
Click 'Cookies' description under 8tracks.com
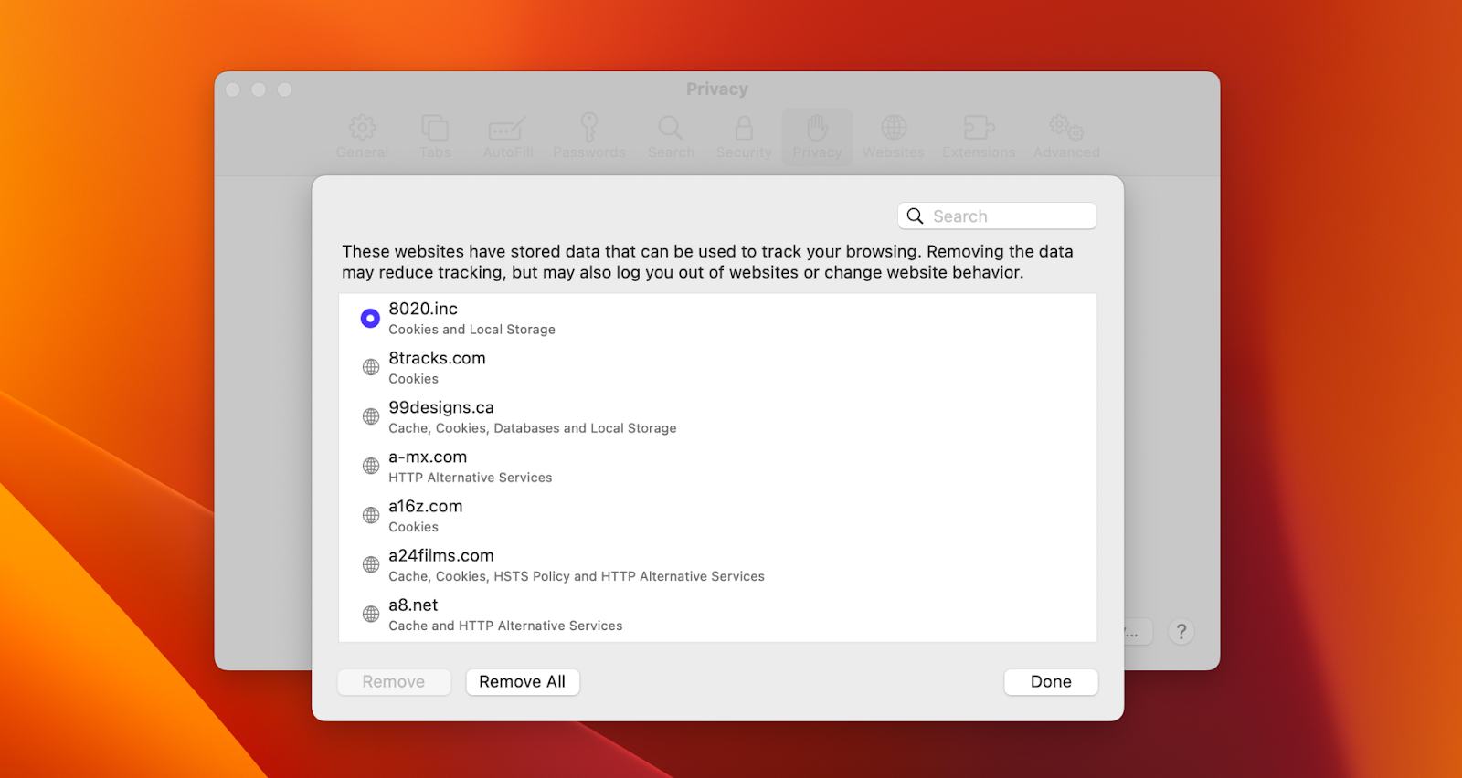click(x=413, y=379)
